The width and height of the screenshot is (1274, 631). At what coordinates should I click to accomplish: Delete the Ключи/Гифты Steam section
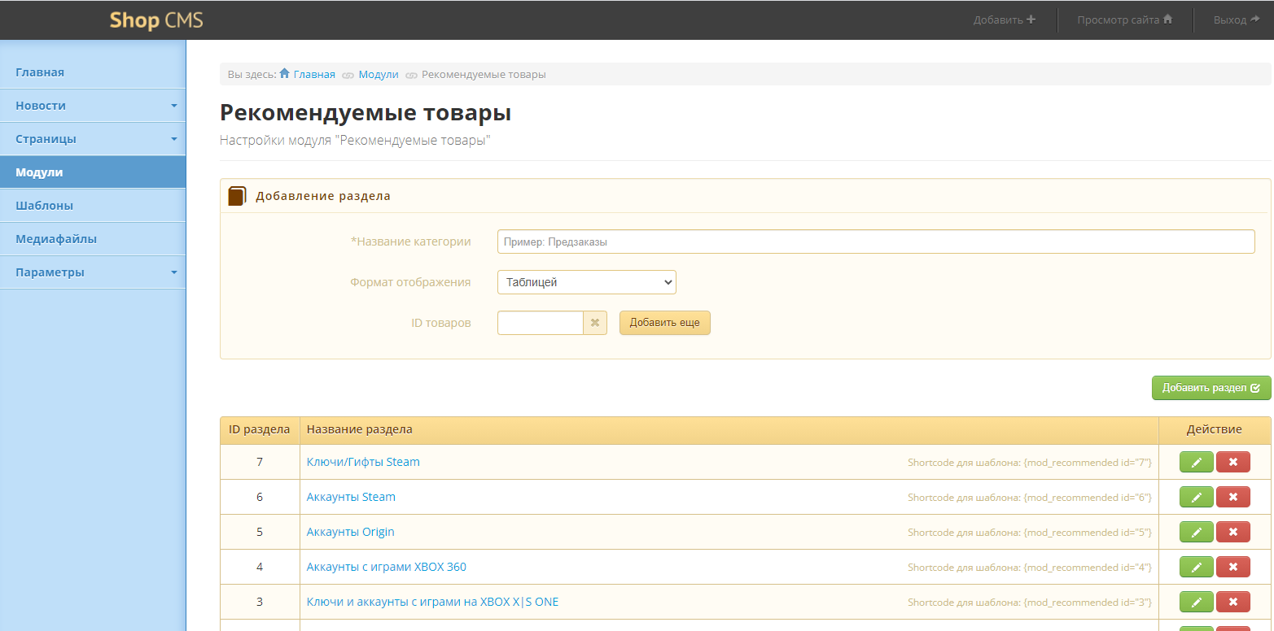pyautogui.click(x=1232, y=462)
